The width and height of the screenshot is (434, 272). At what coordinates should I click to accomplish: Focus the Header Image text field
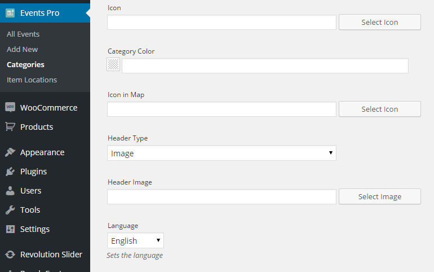222,196
